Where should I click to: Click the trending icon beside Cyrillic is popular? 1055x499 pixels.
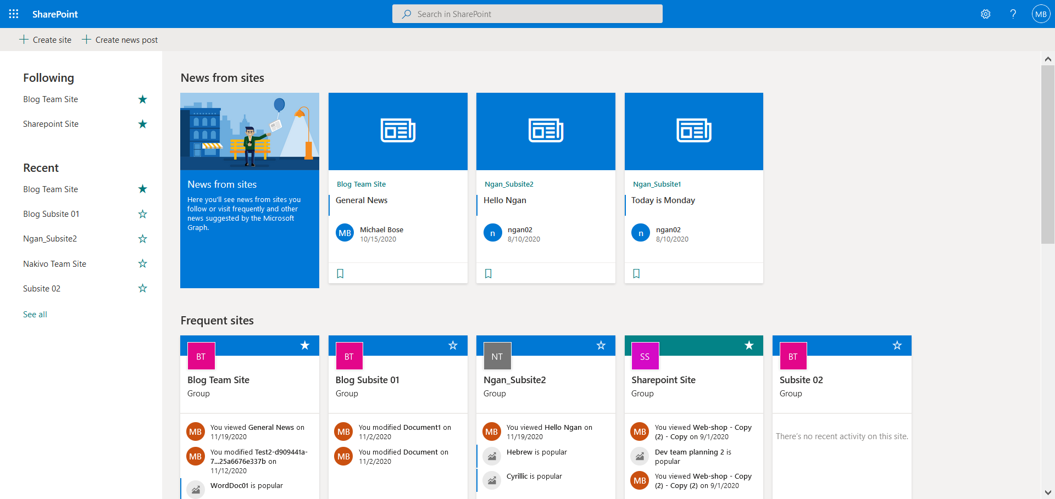point(492,480)
